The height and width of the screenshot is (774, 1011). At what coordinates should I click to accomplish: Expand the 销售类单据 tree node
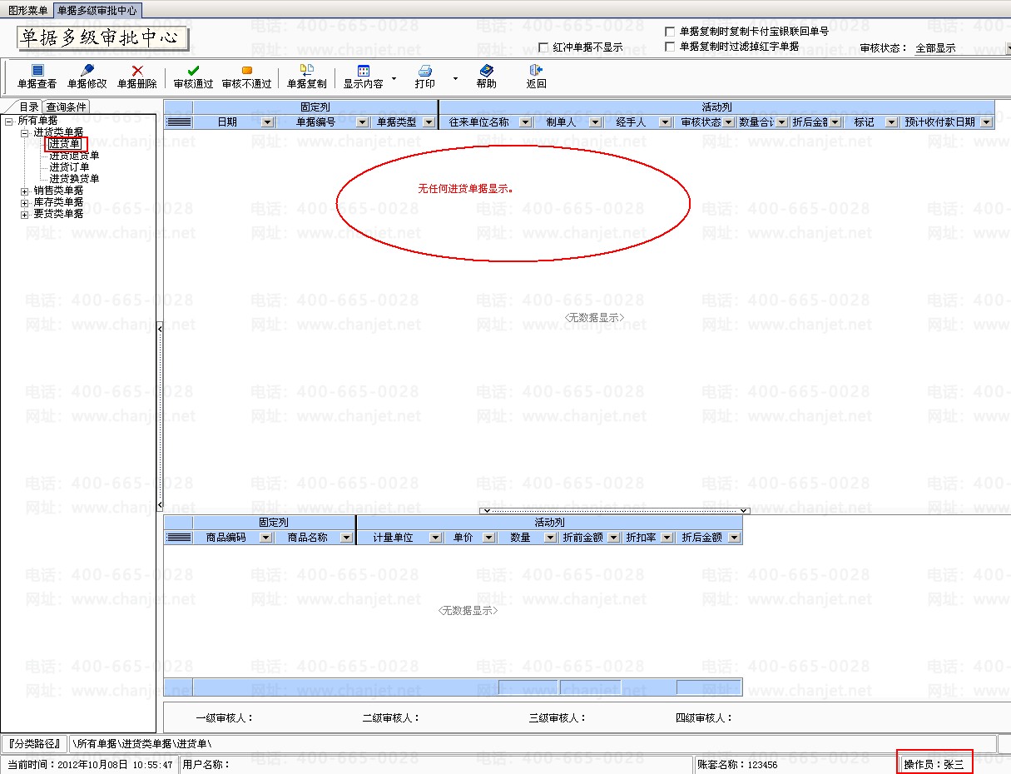25,191
